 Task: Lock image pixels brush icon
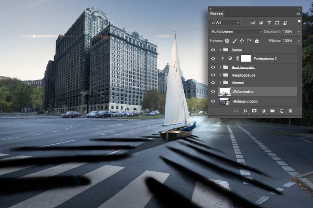(x=235, y=41)
